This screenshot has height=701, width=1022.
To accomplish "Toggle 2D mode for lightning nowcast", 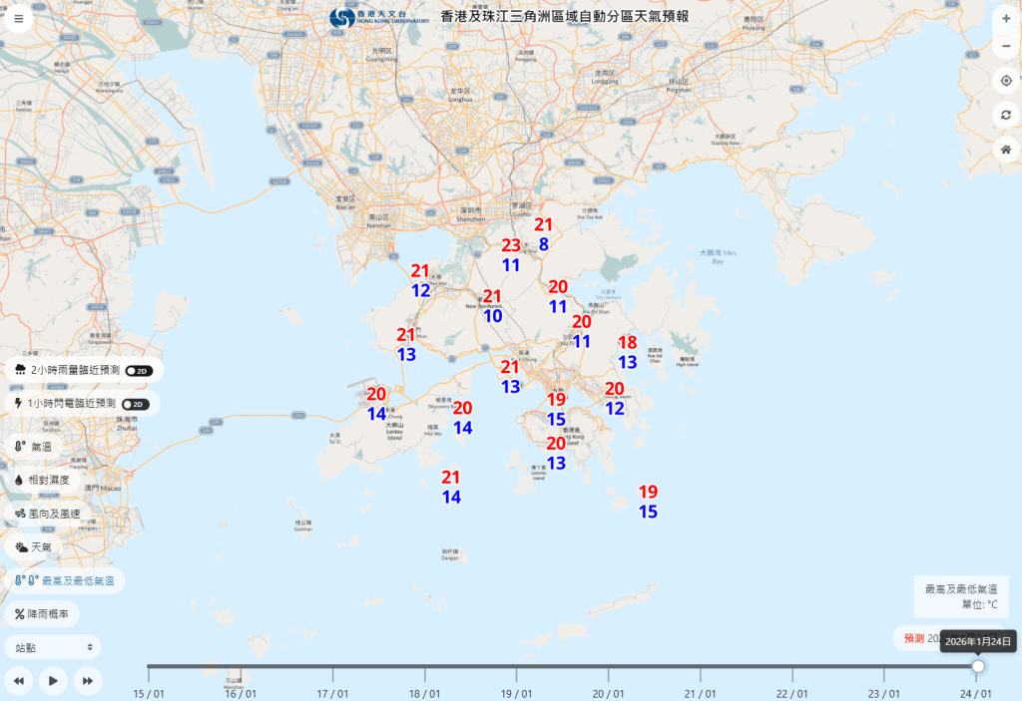I will click(x=135, y=403).
